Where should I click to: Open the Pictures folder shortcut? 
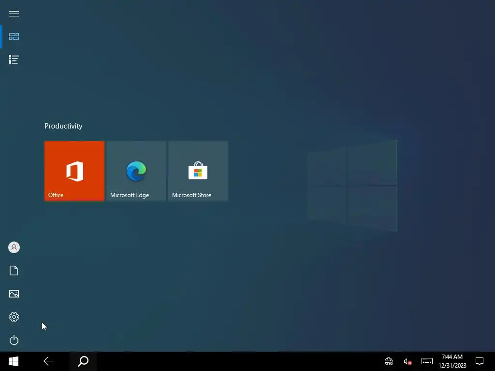pos(14,294)
